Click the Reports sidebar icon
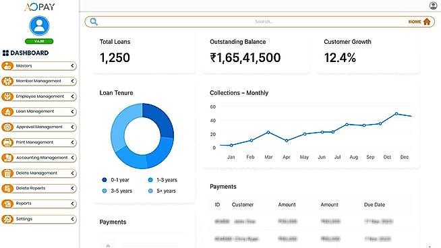Viewport: 441px width, 248px height. pyautogui.click(x=7, y=204)
